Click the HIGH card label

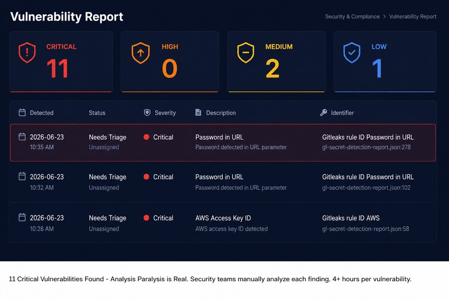170,47
